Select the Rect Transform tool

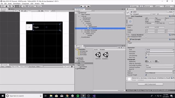pyautogui.click(x=17, y=6)
